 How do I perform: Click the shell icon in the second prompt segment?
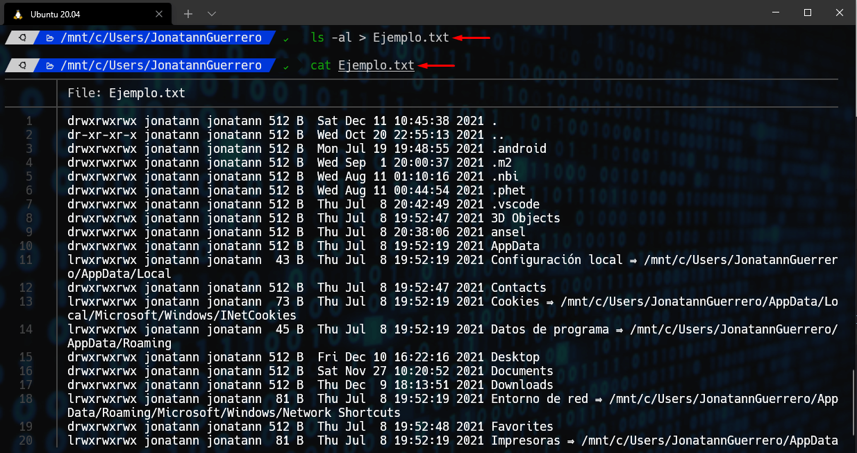pyautogui.click(x=22, y=65)
